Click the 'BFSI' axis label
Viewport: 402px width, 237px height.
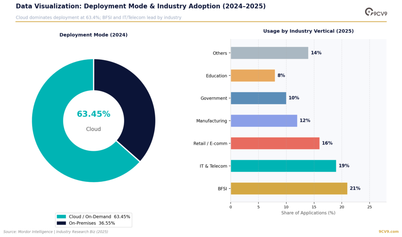tap(222, 189)
